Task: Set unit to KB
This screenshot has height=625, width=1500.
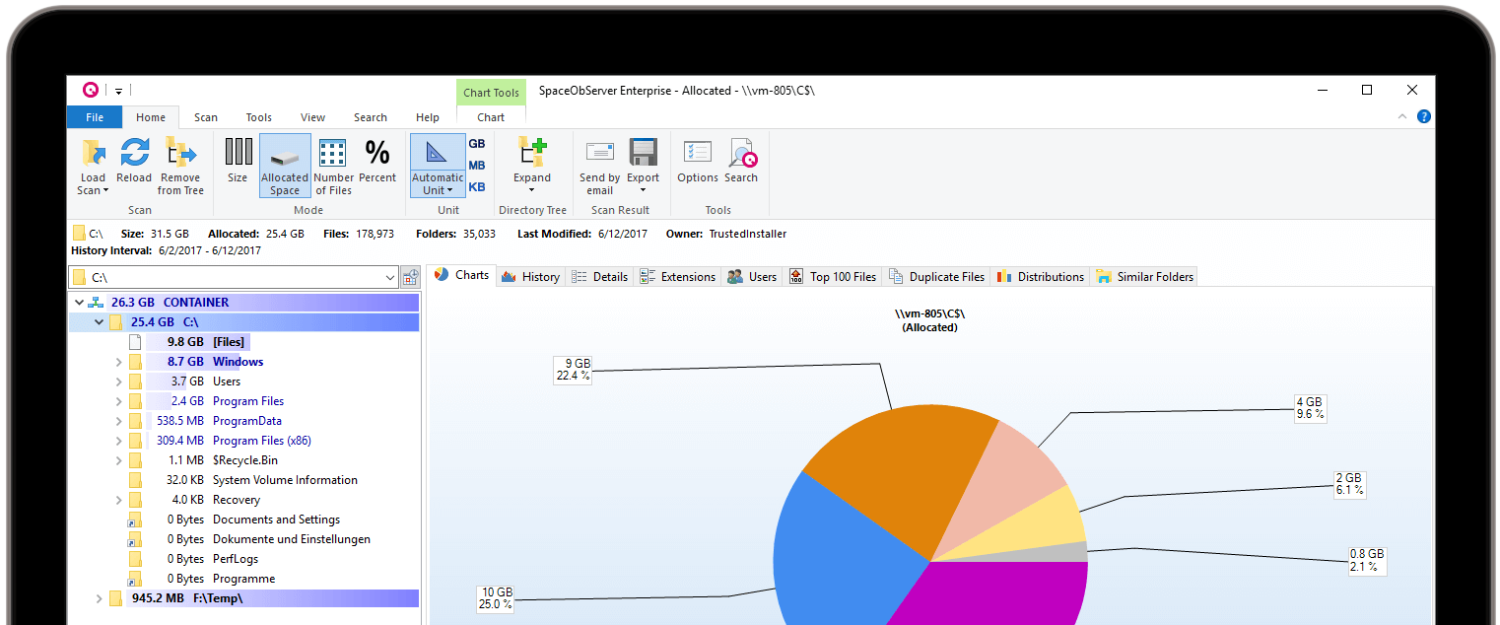Action: [x=477, y=187]
